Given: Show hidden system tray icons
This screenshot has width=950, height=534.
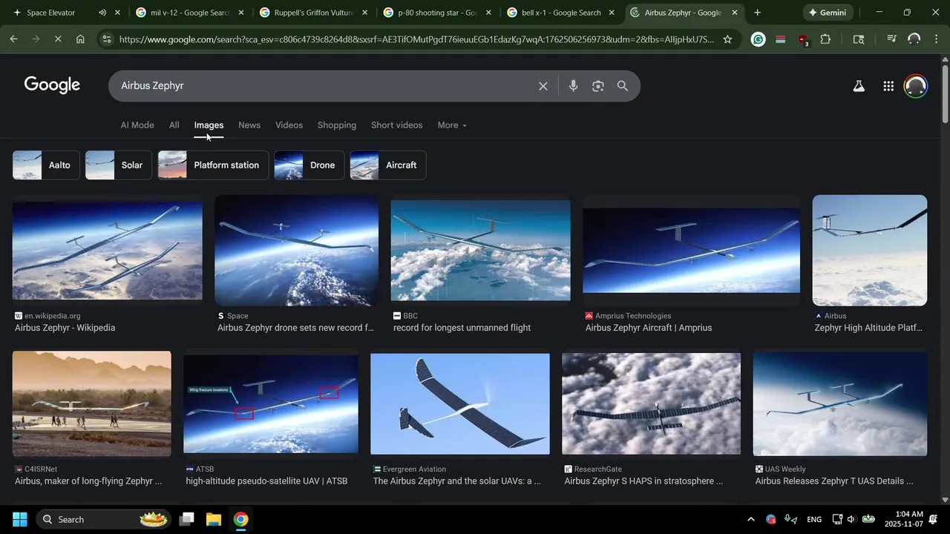Looking at the screenshot, I should click(x=750, y=519).
